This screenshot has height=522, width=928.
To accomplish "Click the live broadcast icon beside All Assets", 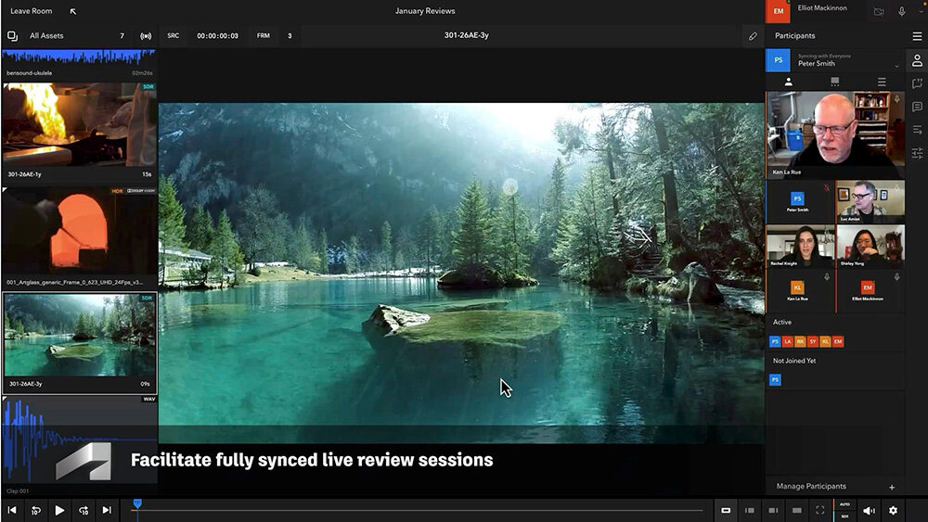I will pos(146,36).
